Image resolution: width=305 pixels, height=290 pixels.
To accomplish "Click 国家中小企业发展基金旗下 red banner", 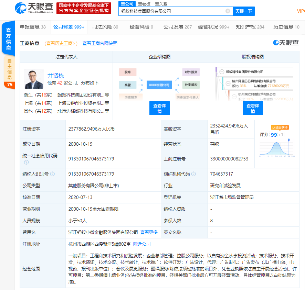I will tap(84, 8).
